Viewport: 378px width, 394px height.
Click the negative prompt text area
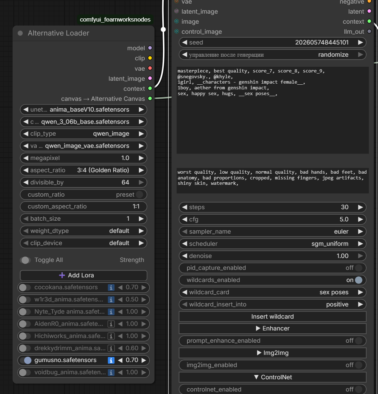(273, 180)
